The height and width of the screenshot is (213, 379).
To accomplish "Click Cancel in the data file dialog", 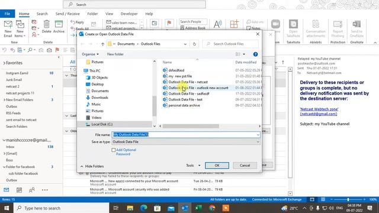I will pos(245,166).
